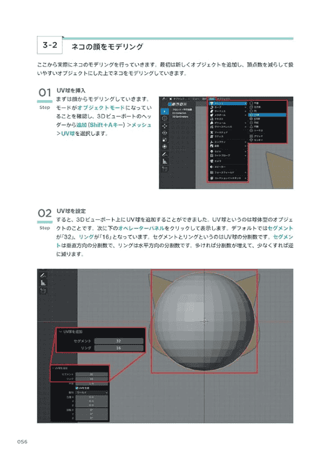334x462 pixels.
Task: Select the Transform tool in Step 01 toolbar
Action: coord(164,146)
